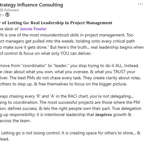Screen dimensions: 146x142
Task: Open Jennie Fowler's profile link
Action: pos(33,29)
